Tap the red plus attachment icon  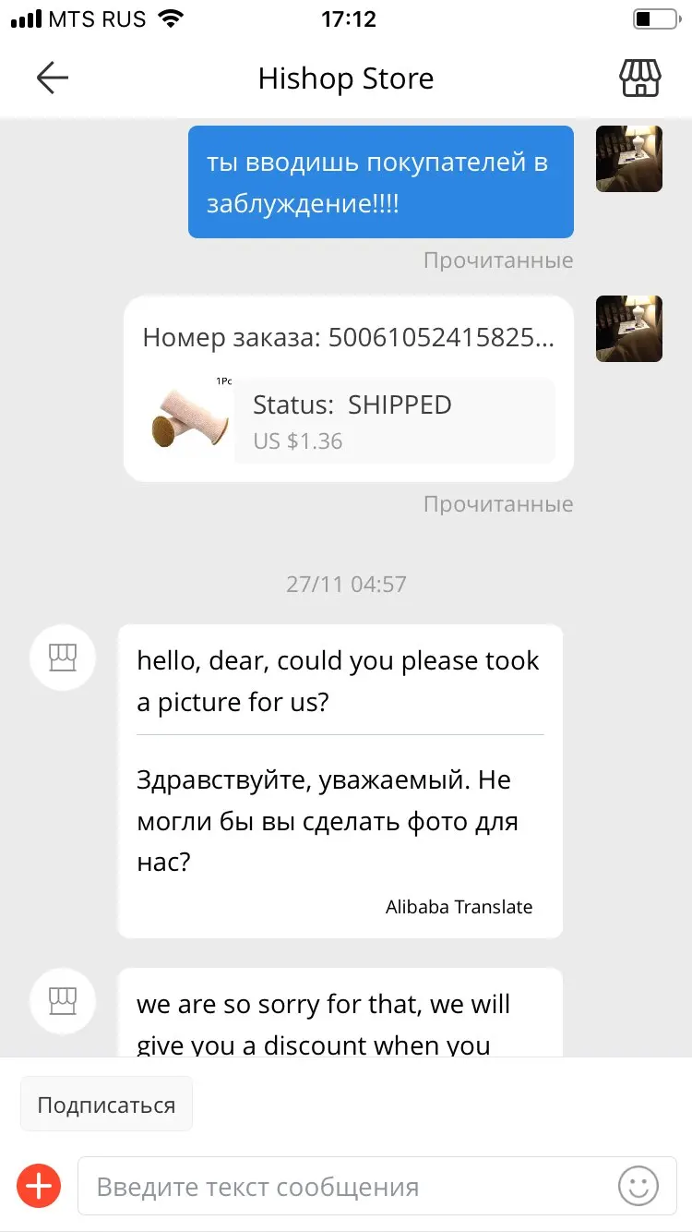pyautogui.click(x=39, y=1186)
